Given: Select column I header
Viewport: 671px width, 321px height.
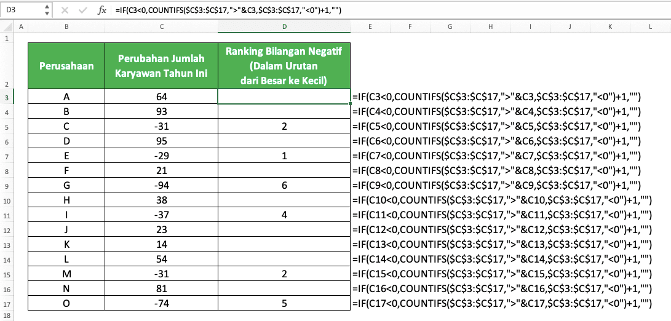Looking at the screenshot, I should (530, 27).
